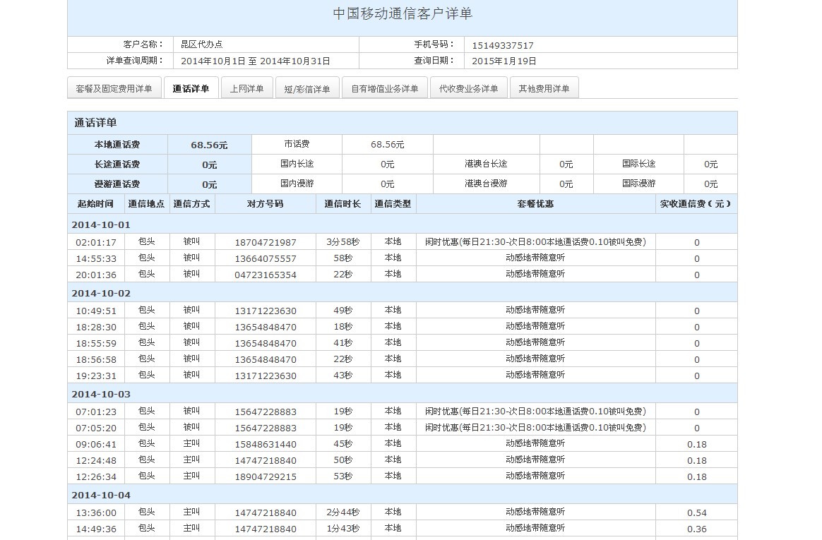822x540 pixels.
Task: Switch to the 其他费用详单 tab
Action: [x=544, y=88]
